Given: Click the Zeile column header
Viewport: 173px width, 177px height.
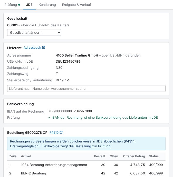Looking at the screenshot, I should coord(13,156).
